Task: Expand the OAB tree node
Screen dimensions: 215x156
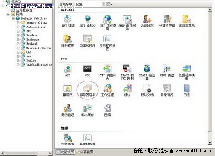Action: pyautogui.click(x=18, y=52)
